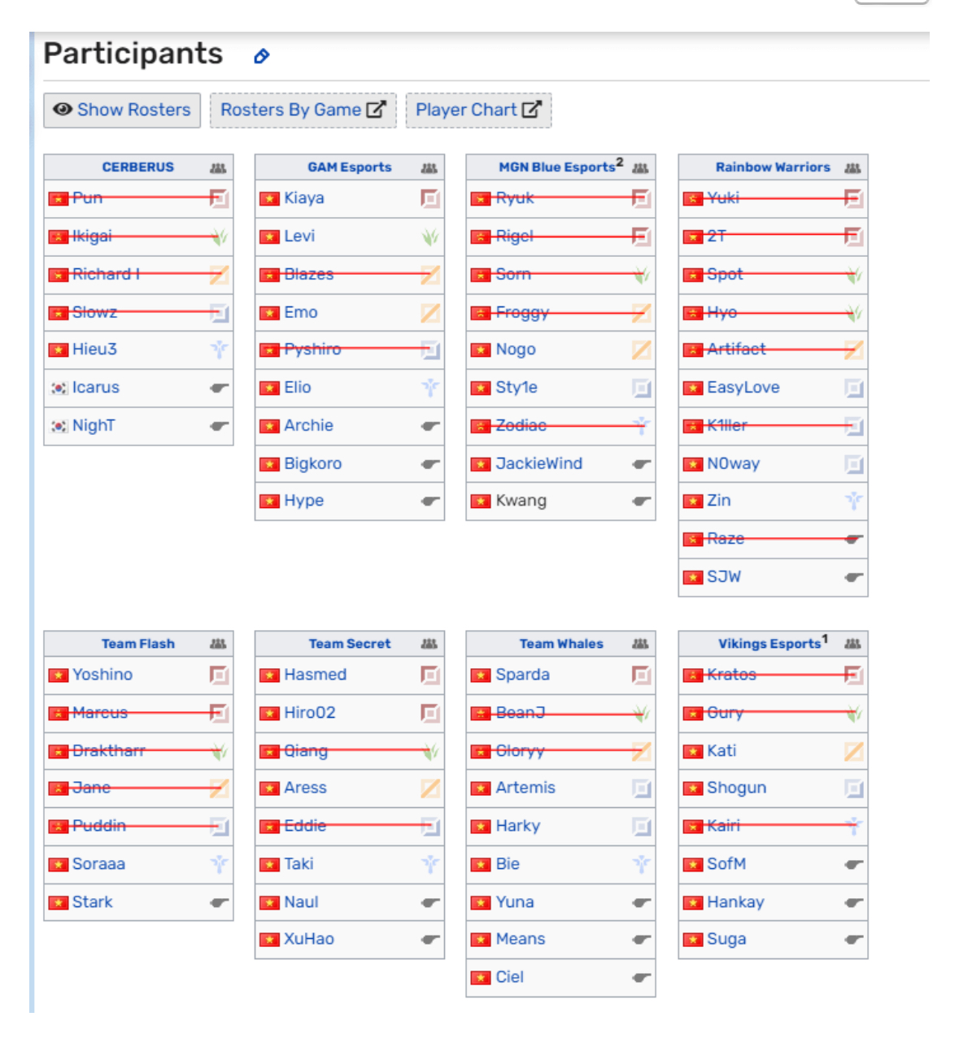
Task: Toggle the Show Rosters eye button
Action: (122, 110)
